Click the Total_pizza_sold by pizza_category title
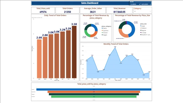The width and height of the screenshot is (183, 103). (91, 84)
